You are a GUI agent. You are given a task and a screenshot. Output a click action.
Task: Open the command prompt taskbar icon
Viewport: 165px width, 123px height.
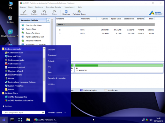point(12,120)
